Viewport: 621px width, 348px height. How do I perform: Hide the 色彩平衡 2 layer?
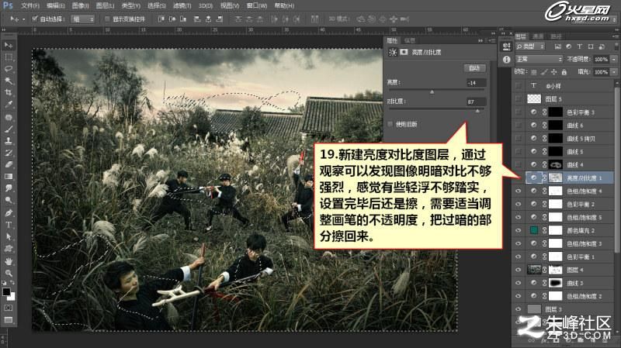518,204
